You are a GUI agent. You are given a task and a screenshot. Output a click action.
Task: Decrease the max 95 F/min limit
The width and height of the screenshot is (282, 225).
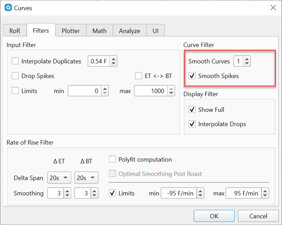click(x=265, y=195)
